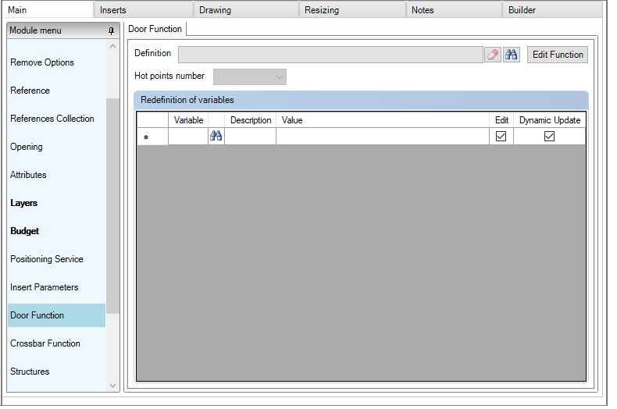Select Door Function in module menu
Screen dimensions: 617x409
coord(56,315)
